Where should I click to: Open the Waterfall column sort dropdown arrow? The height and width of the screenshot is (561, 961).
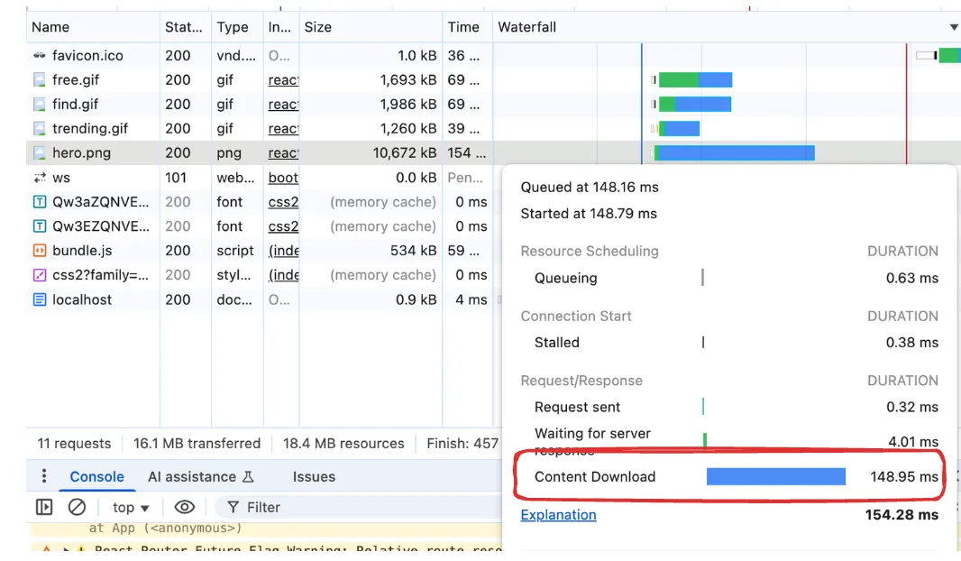(954, 27)
